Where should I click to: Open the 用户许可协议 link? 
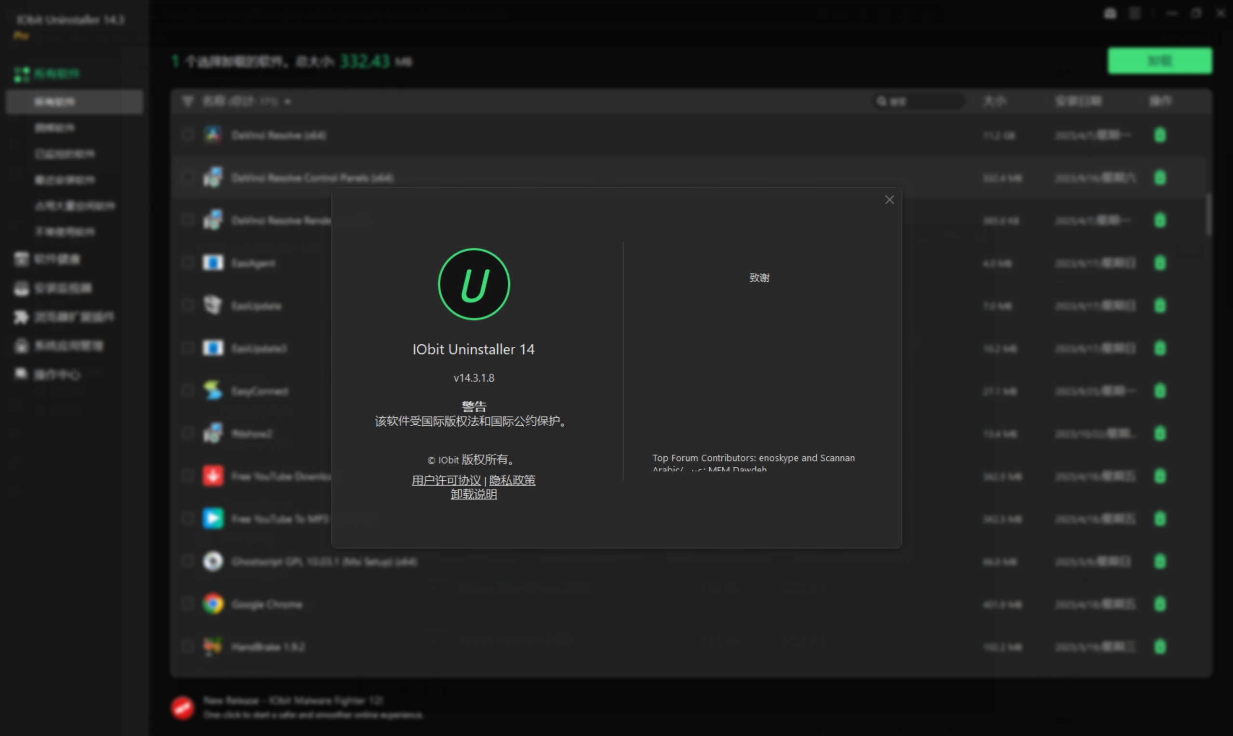[446, 480]
